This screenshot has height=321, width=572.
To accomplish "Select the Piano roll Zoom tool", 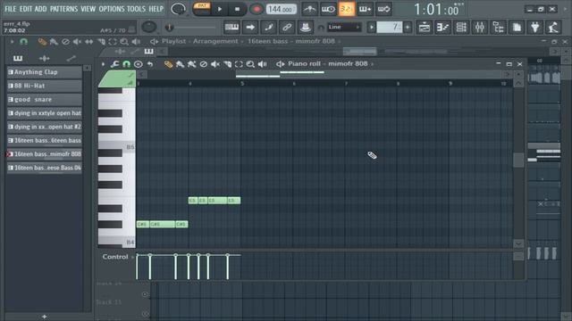I will [250, 64].
